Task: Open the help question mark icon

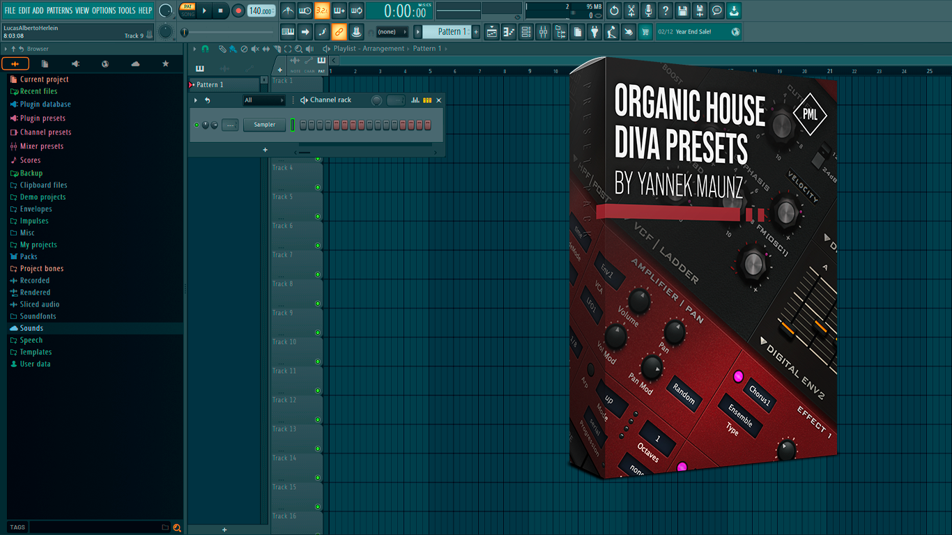Action: point(666,10)
